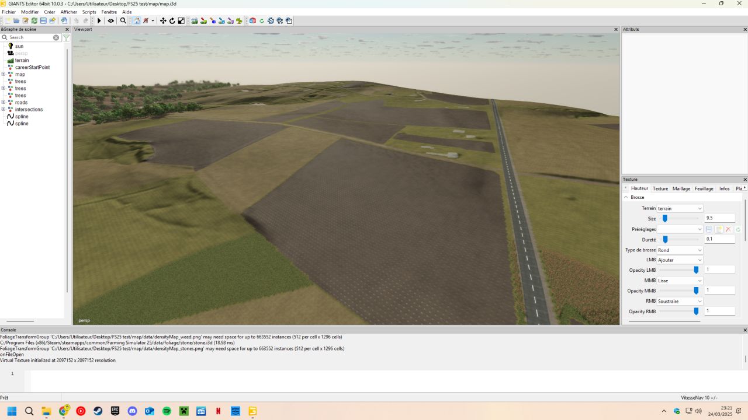Image resolution: width=748 pixels, height=420 pixels.
Task: Select careerStartPoint in the scenegraph
Action: pyautogui.click(x=32, y=67)
